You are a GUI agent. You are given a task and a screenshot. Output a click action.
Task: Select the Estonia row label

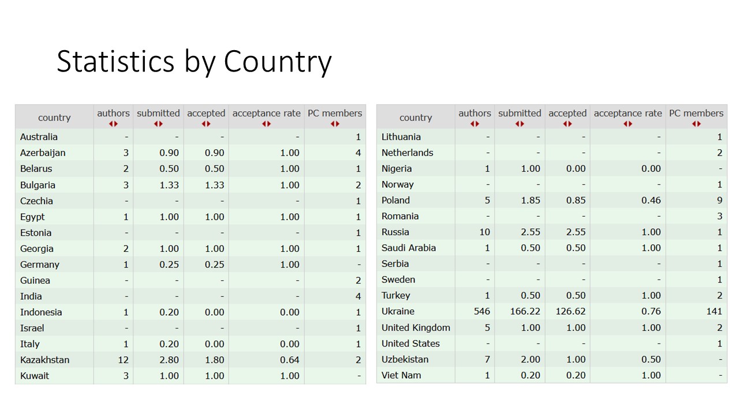tap(36, 233)
